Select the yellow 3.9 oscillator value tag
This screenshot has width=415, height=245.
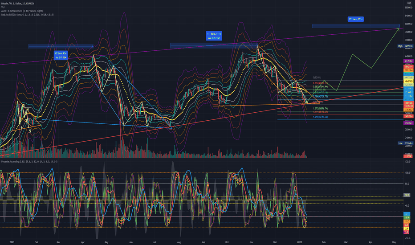click(x=407, y=229)
